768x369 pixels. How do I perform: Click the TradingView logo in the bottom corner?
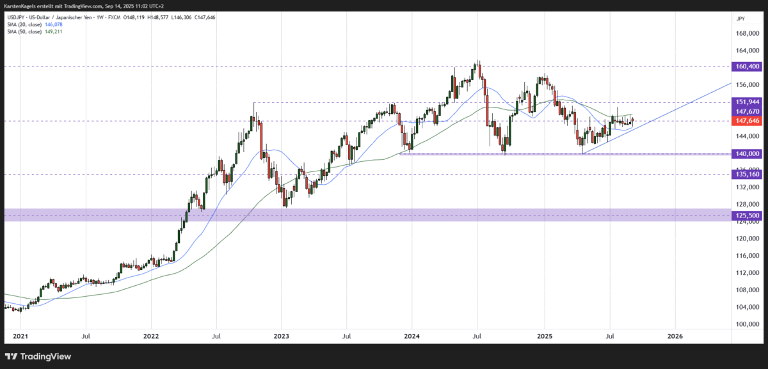pos(38,356)
